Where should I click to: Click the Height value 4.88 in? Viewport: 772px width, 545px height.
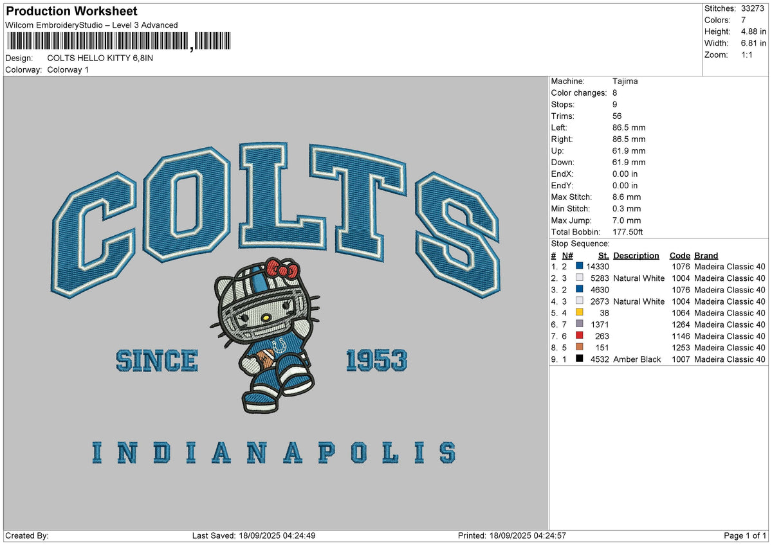[x=755, y=31]
